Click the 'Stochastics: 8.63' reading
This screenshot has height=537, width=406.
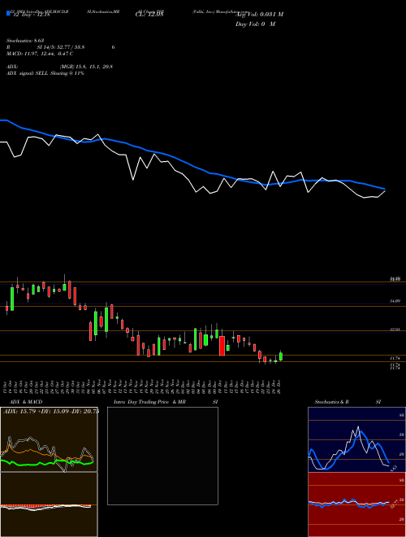click(25, 41)
